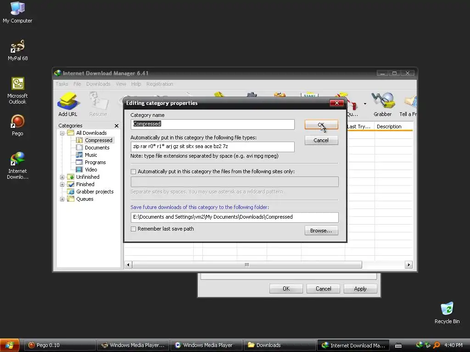Open the File menu

click(x=77, y=84)
